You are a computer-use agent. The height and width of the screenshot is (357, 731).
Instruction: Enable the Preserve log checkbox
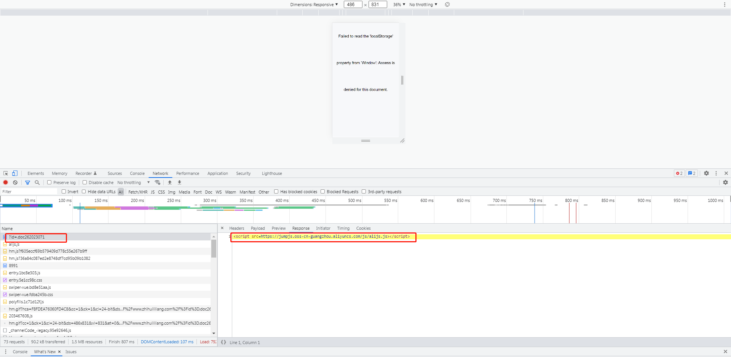click(49, 183)
